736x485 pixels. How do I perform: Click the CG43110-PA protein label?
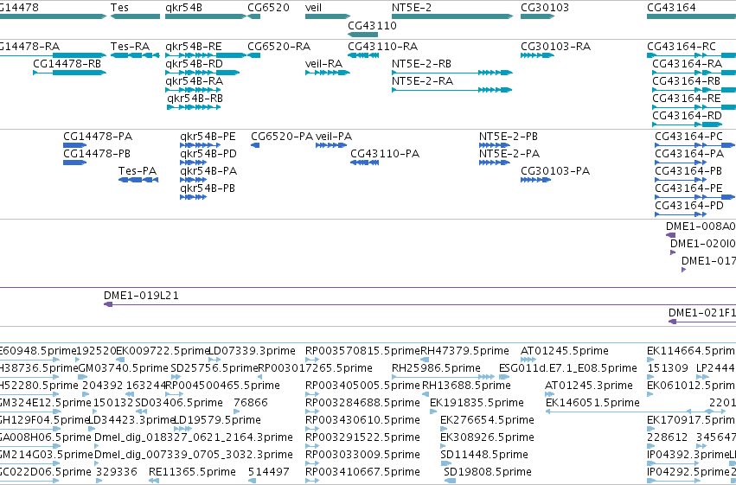coord(385,154)
